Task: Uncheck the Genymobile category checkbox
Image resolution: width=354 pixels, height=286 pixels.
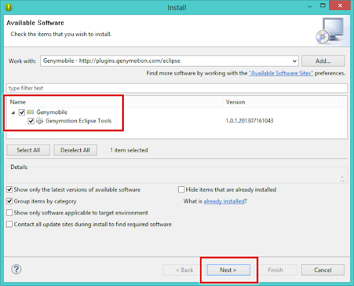Action: [x=22, y=112]
